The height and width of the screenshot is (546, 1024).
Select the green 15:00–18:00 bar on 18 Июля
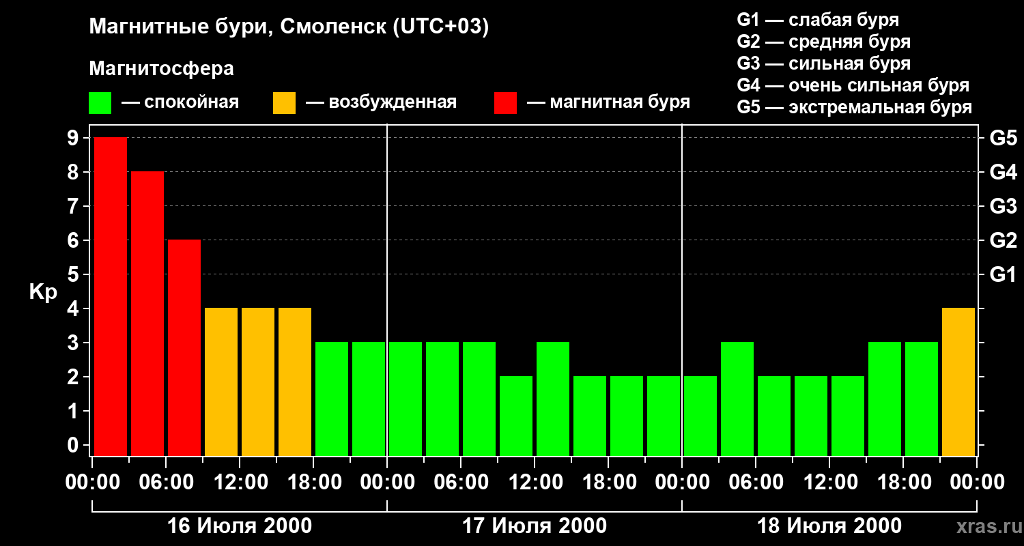click(x=885, y=399)
